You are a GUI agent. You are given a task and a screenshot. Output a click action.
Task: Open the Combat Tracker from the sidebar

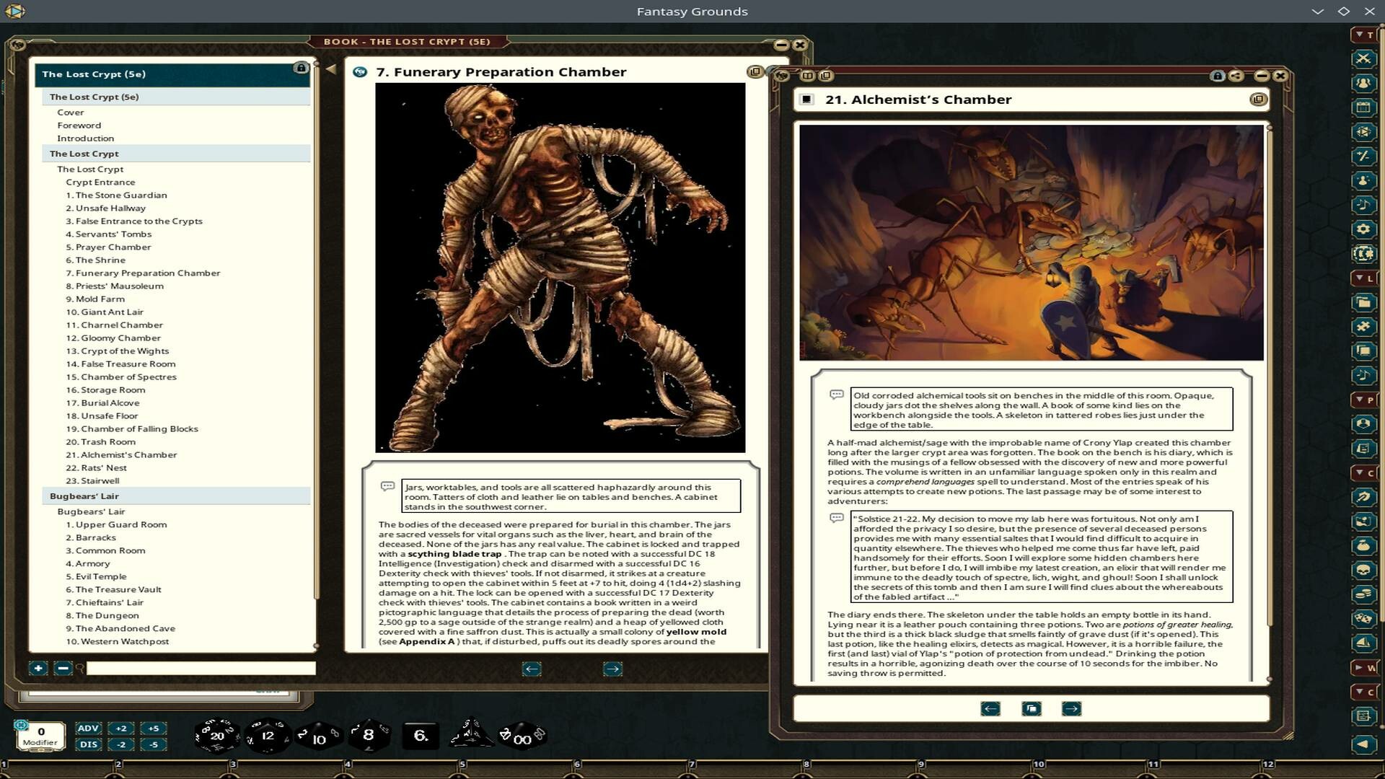[x=1366, y=59]
